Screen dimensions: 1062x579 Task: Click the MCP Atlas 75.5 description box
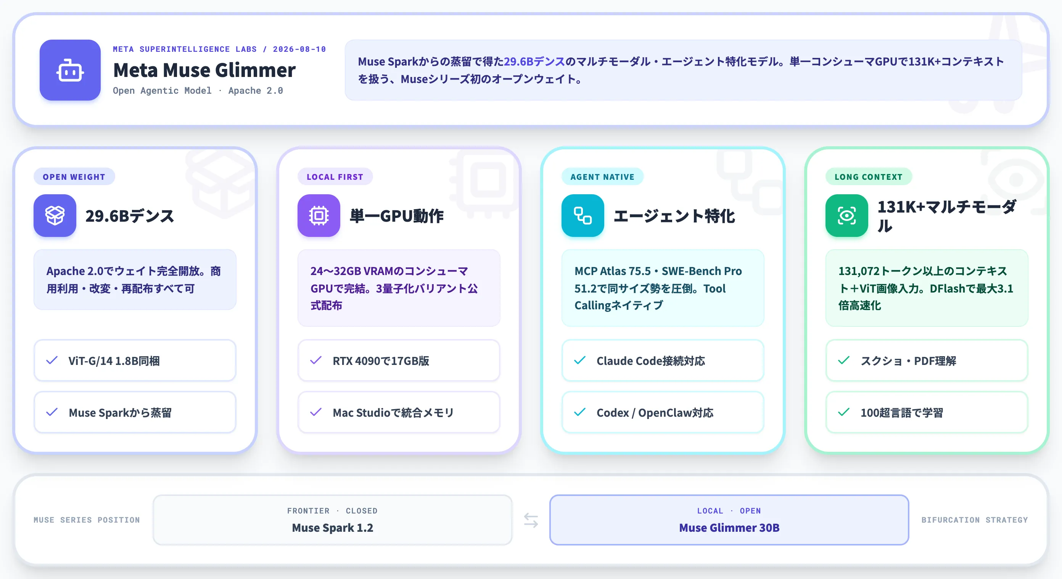(663, 288)
